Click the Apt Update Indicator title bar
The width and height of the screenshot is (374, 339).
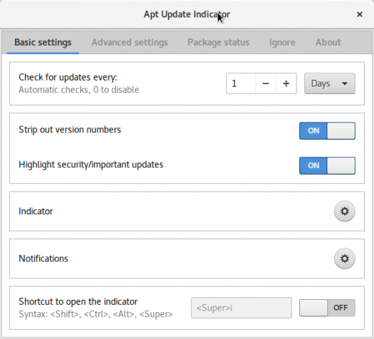pyautogui.click(x=186, y=14)
